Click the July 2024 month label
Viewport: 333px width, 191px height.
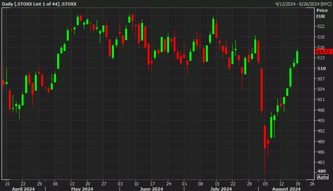[221, 189]
